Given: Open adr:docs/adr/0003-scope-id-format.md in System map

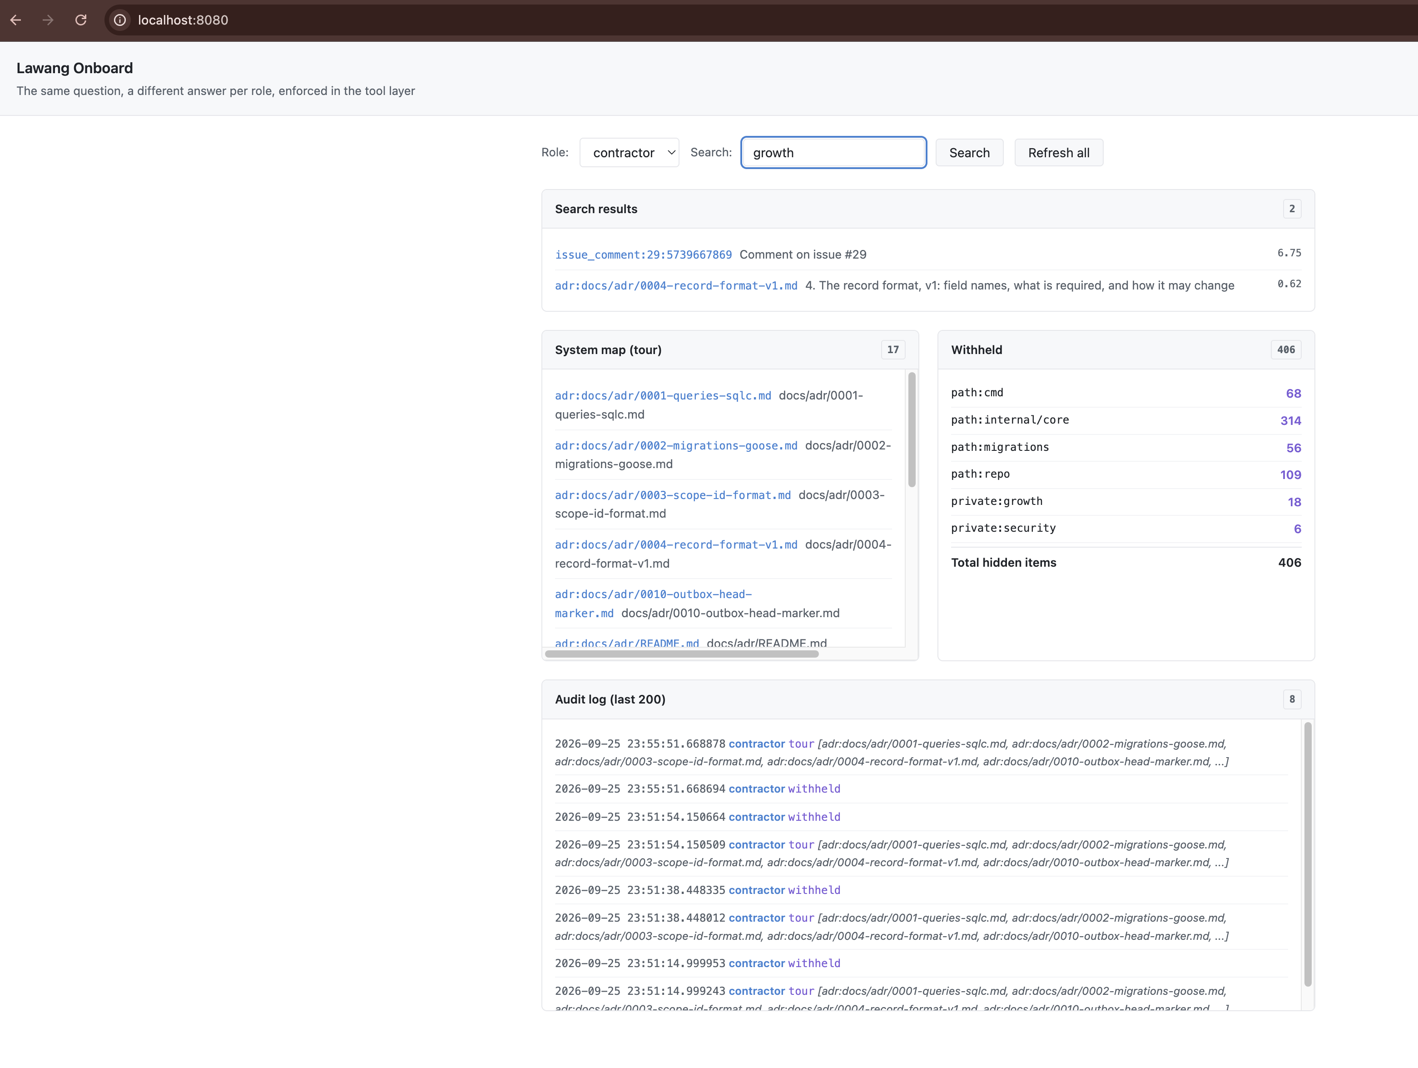Looking at the screenshot, I should click(673, 495).
